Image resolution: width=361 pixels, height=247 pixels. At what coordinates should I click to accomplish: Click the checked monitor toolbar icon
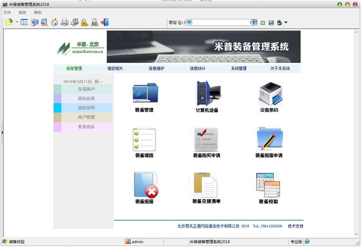34,22
